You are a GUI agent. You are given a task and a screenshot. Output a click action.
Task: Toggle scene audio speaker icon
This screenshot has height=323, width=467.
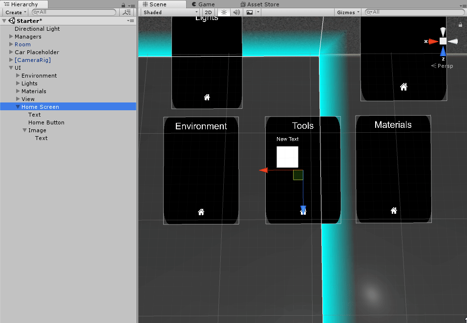236,12
